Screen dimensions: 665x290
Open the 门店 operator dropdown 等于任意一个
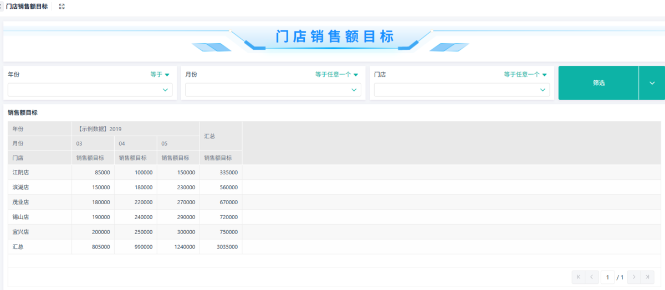pos(525,74)
